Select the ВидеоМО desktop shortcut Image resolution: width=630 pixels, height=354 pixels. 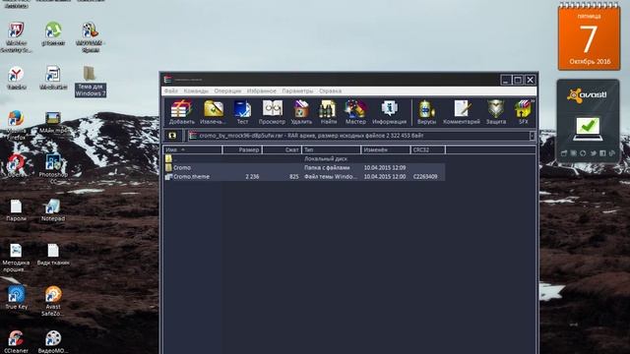point(53,341)
